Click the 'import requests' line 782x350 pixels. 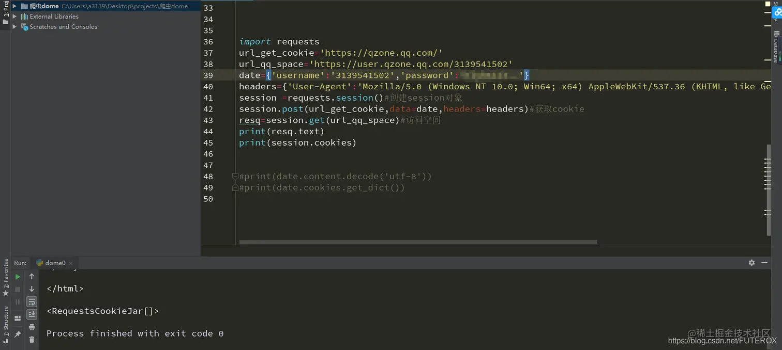(x=279, y=42)
